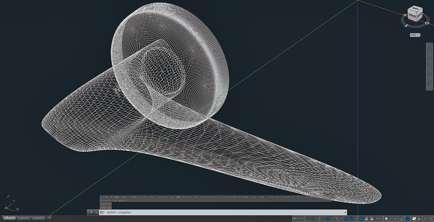Click compass letter S on ViewCube
This screenshot has width=434, height=222.
click(x=406, y=25)
